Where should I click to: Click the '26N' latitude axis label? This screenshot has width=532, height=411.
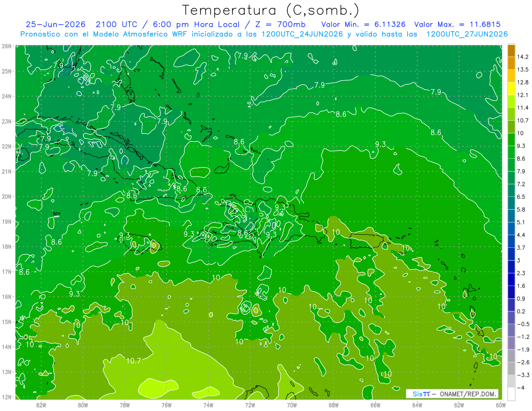6,46
